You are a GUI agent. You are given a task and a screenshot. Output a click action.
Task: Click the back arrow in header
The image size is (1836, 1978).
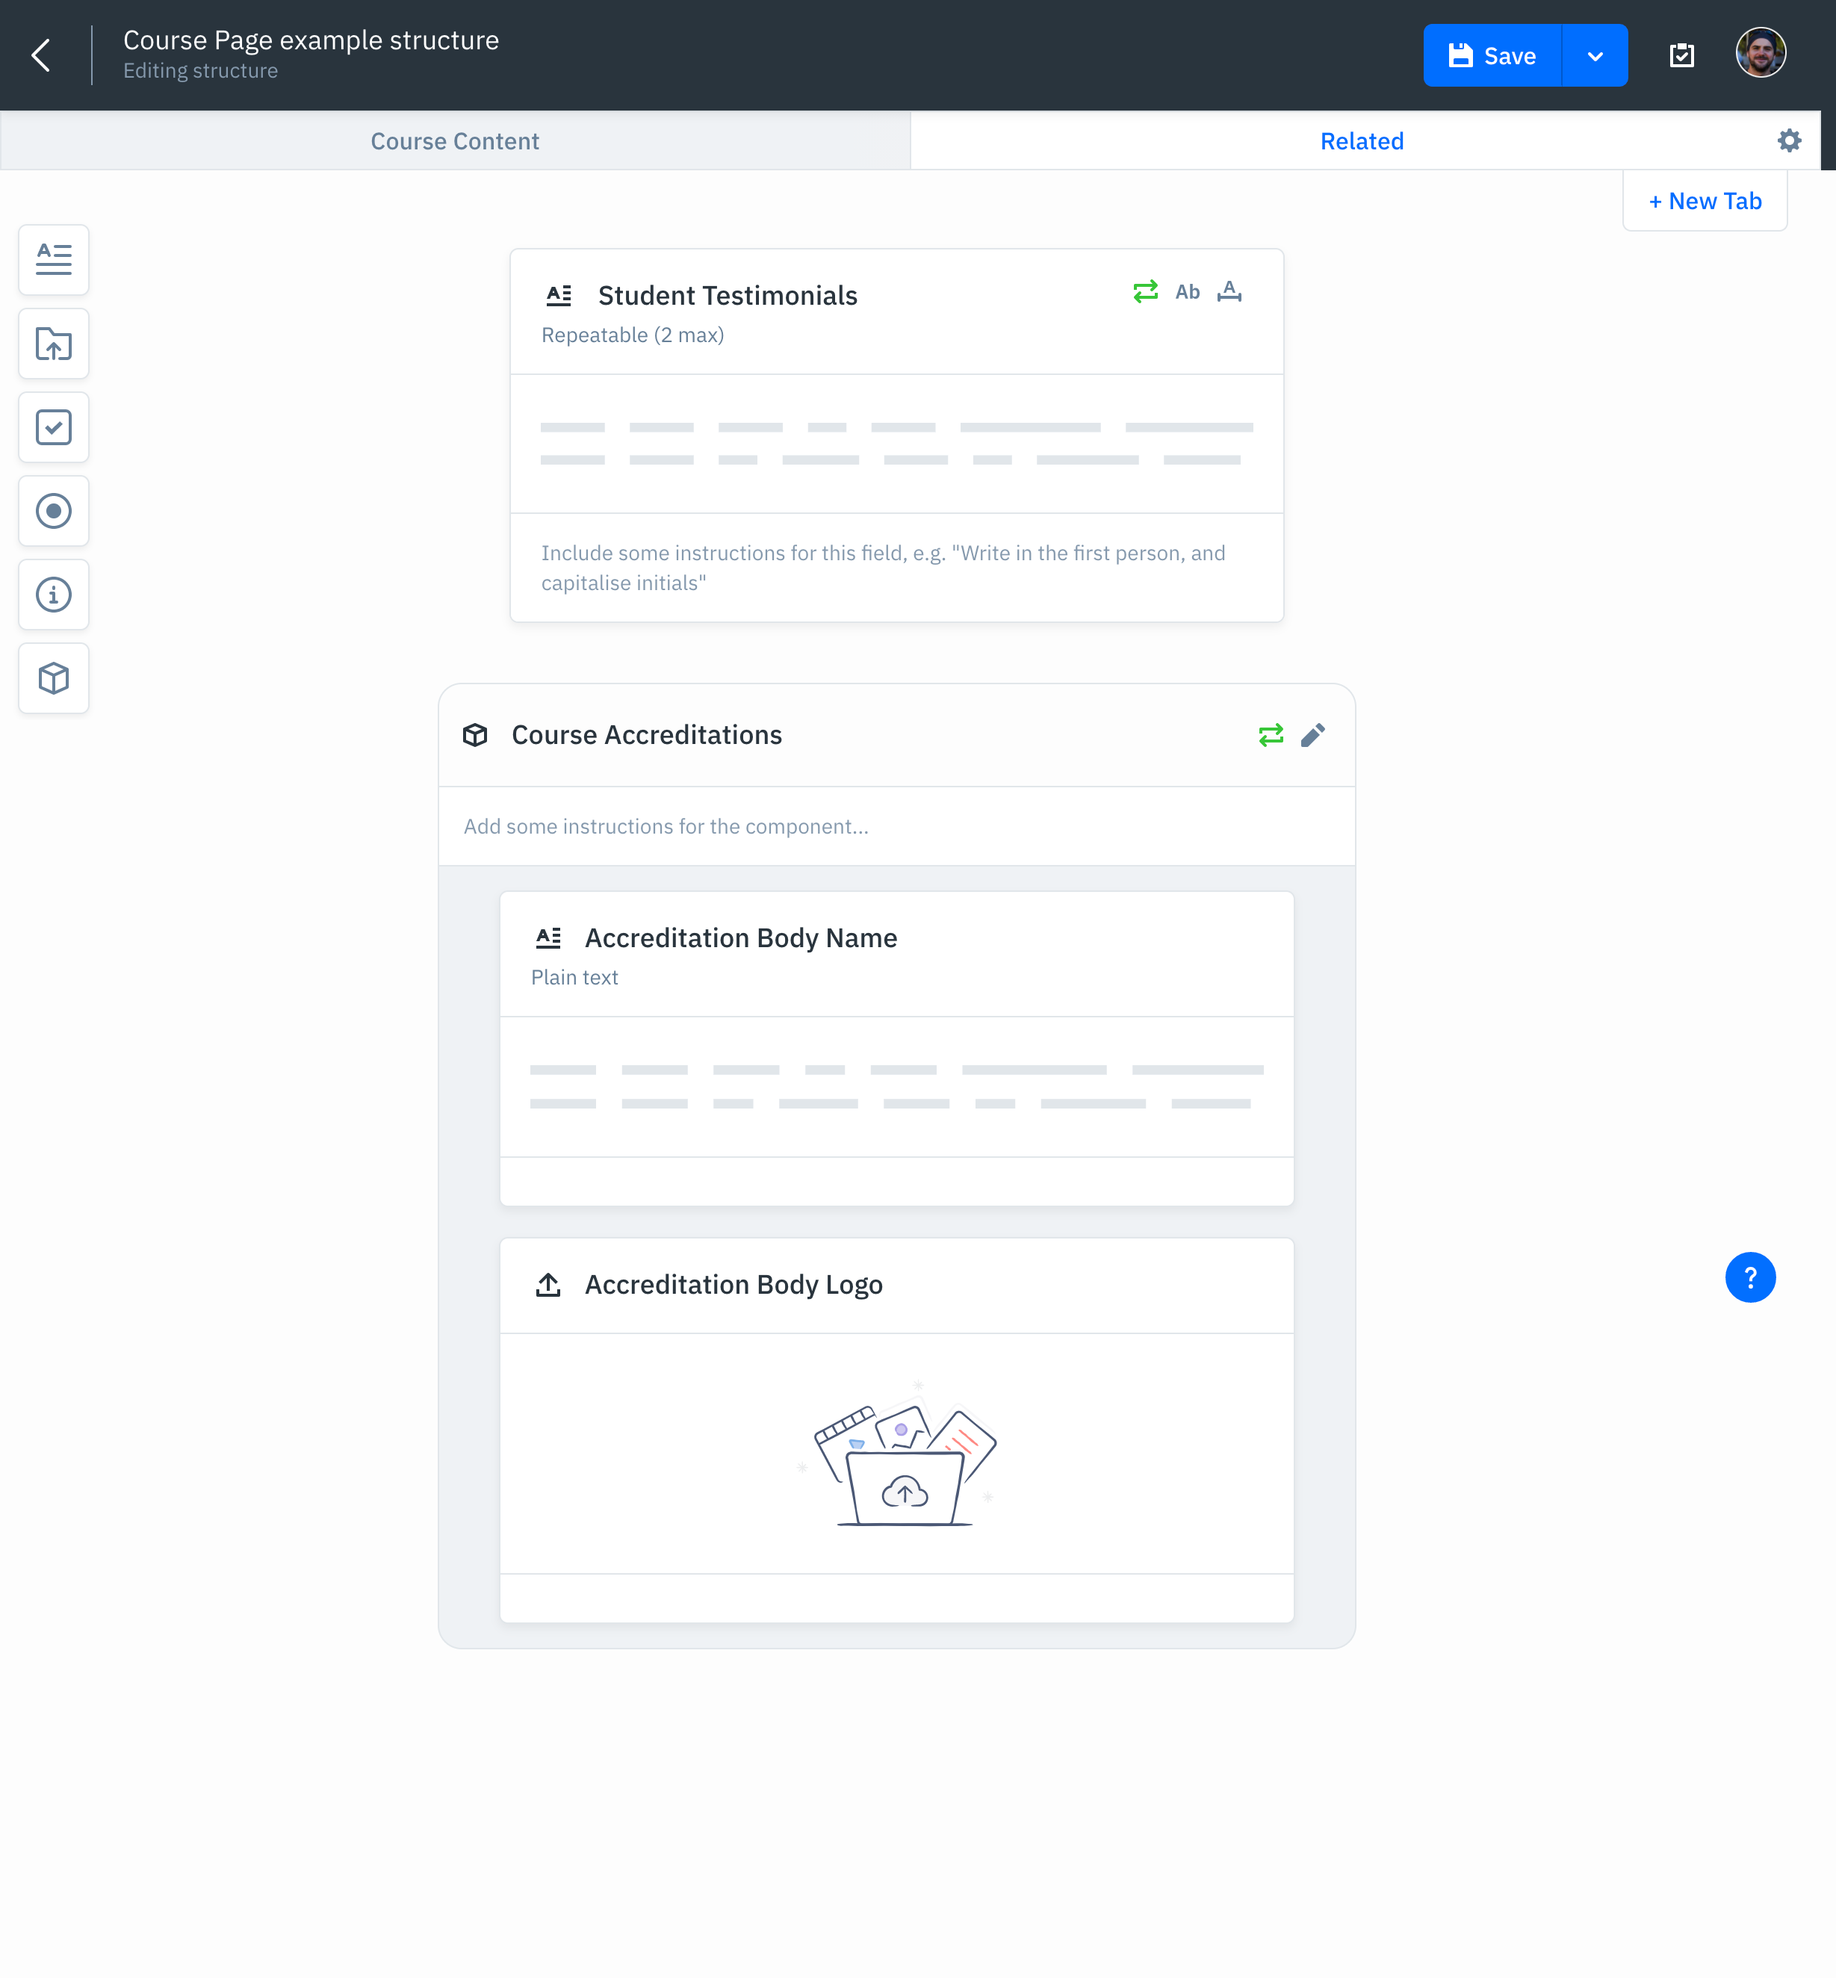point(42,55)
